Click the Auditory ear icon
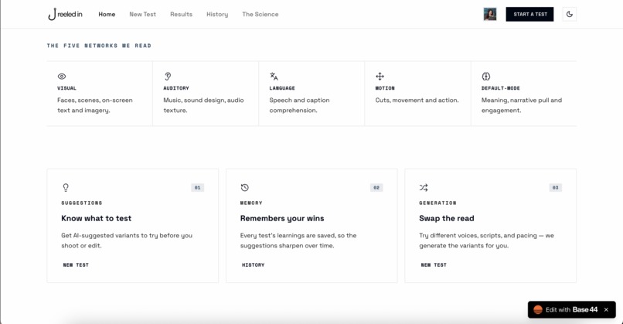 point(168,77)
